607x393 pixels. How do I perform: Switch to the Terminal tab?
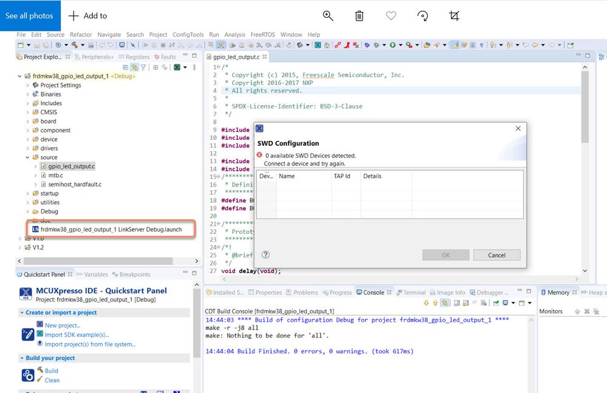pos(411,292)
